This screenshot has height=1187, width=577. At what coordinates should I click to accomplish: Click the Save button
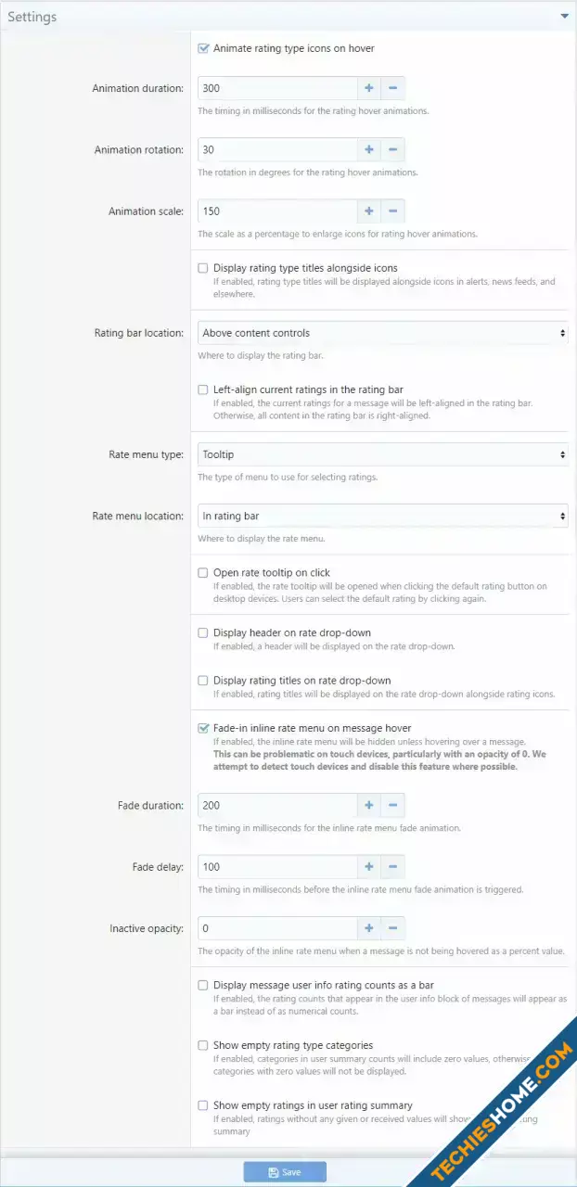tap(285, 1172)
